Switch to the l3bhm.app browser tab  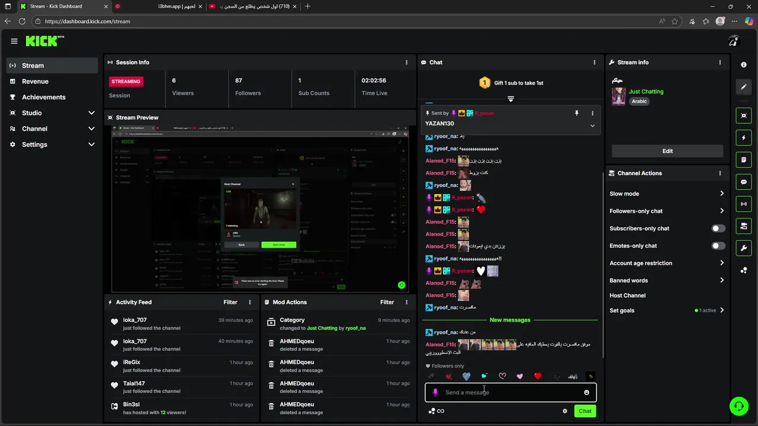pos(158,7)
